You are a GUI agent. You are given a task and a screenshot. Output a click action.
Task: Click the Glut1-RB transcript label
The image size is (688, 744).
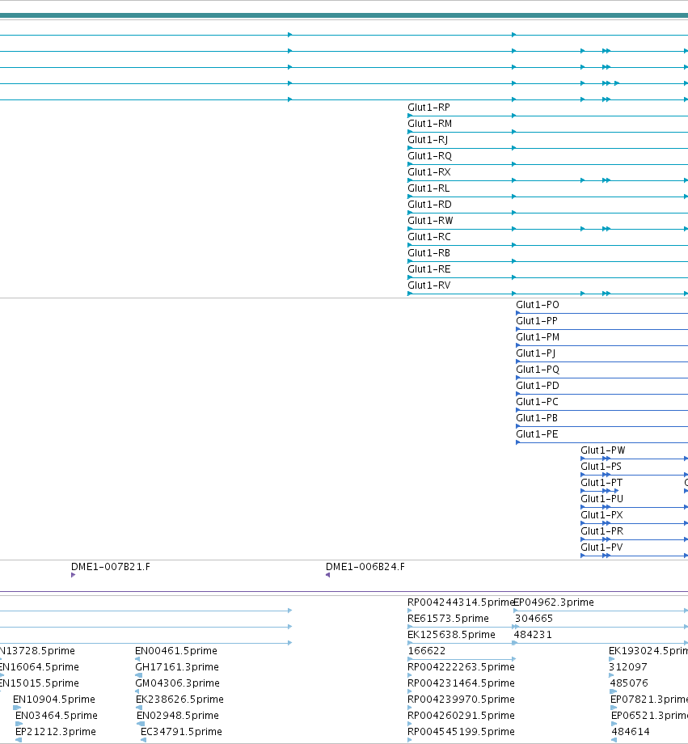[x=428, y=253]
